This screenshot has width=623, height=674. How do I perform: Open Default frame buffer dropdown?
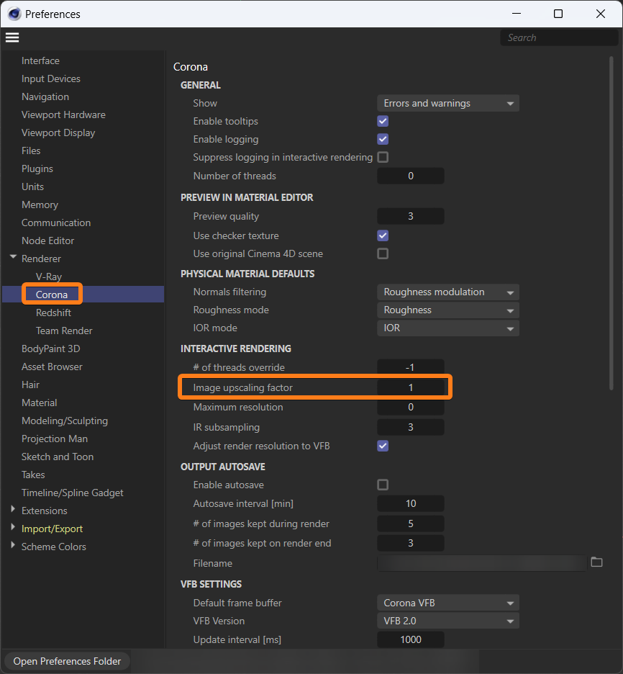447,603
